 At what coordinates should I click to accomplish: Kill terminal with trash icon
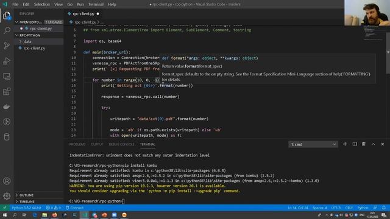click(x=364, y=144)
